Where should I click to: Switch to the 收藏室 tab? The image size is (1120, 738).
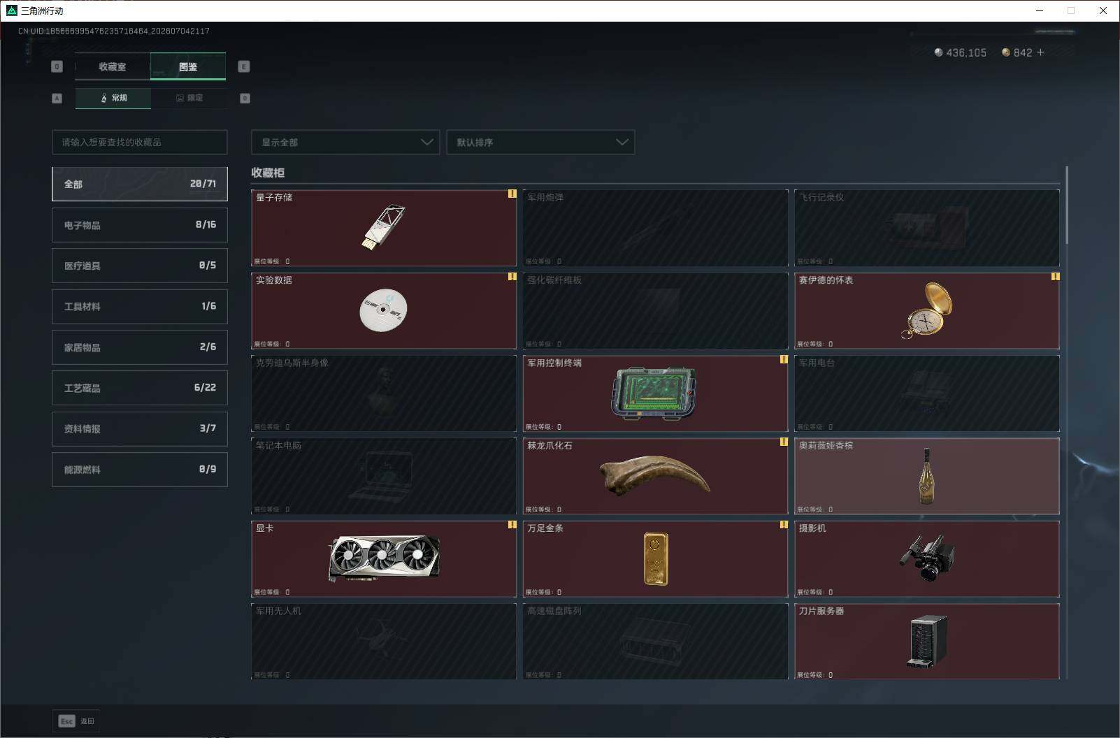(x=113, y=66)
